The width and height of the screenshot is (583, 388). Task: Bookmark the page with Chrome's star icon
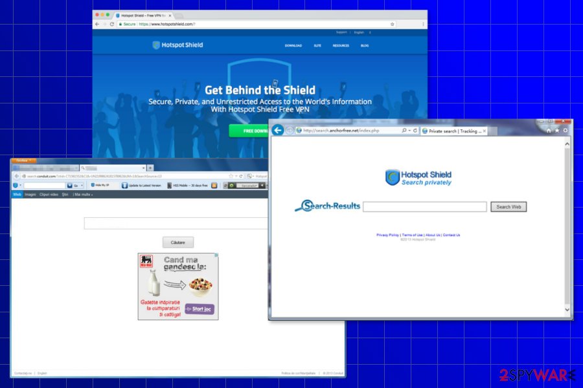coord(392,24)
